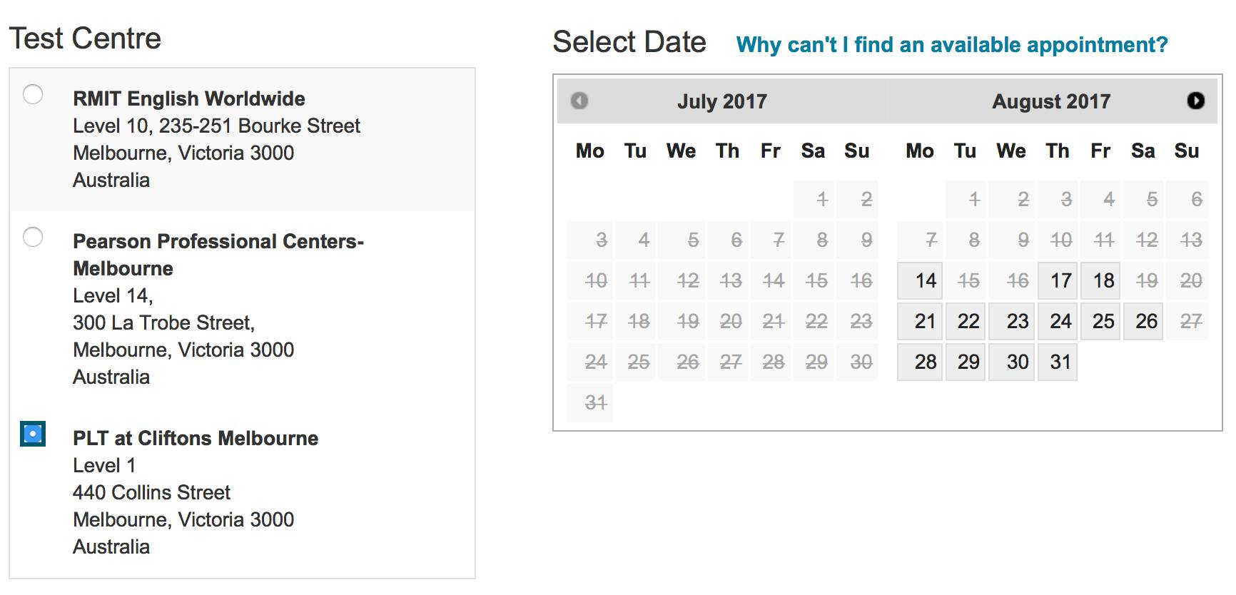Advance calendar to the next month

pyautogui.click(x=1195, y=101)
